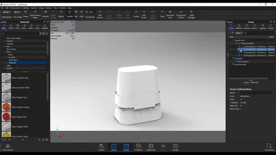Open Studios from the toolbar
Image resolution: width=276 pixels, height=155 pixels.
(136, 14)
